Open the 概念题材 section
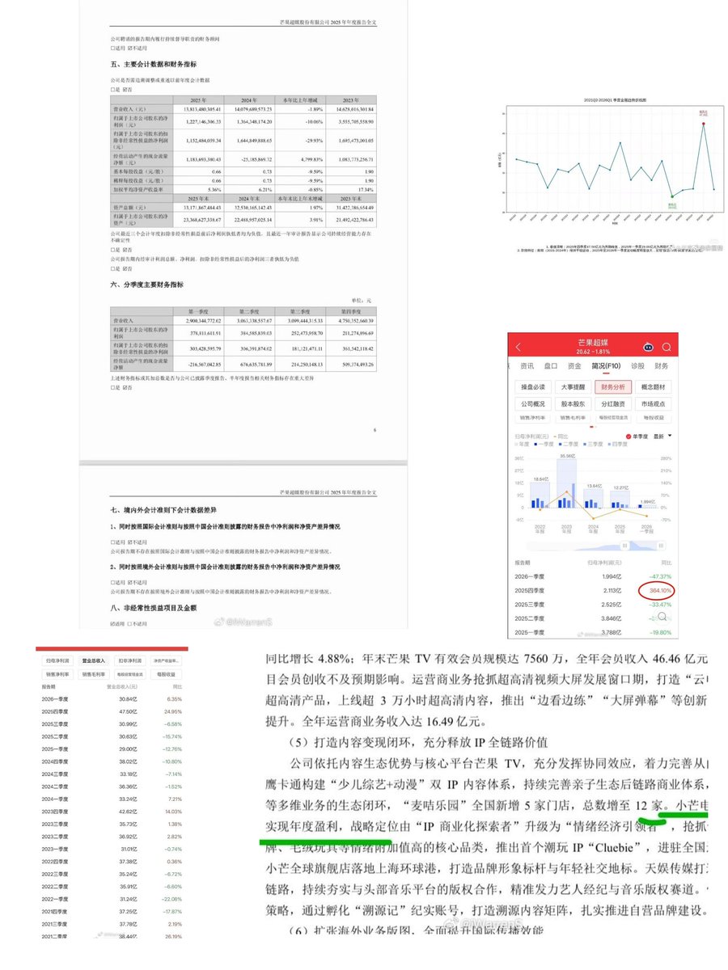Image resolution: width=728 pixels, height=970 pixels. click(654, 388)
